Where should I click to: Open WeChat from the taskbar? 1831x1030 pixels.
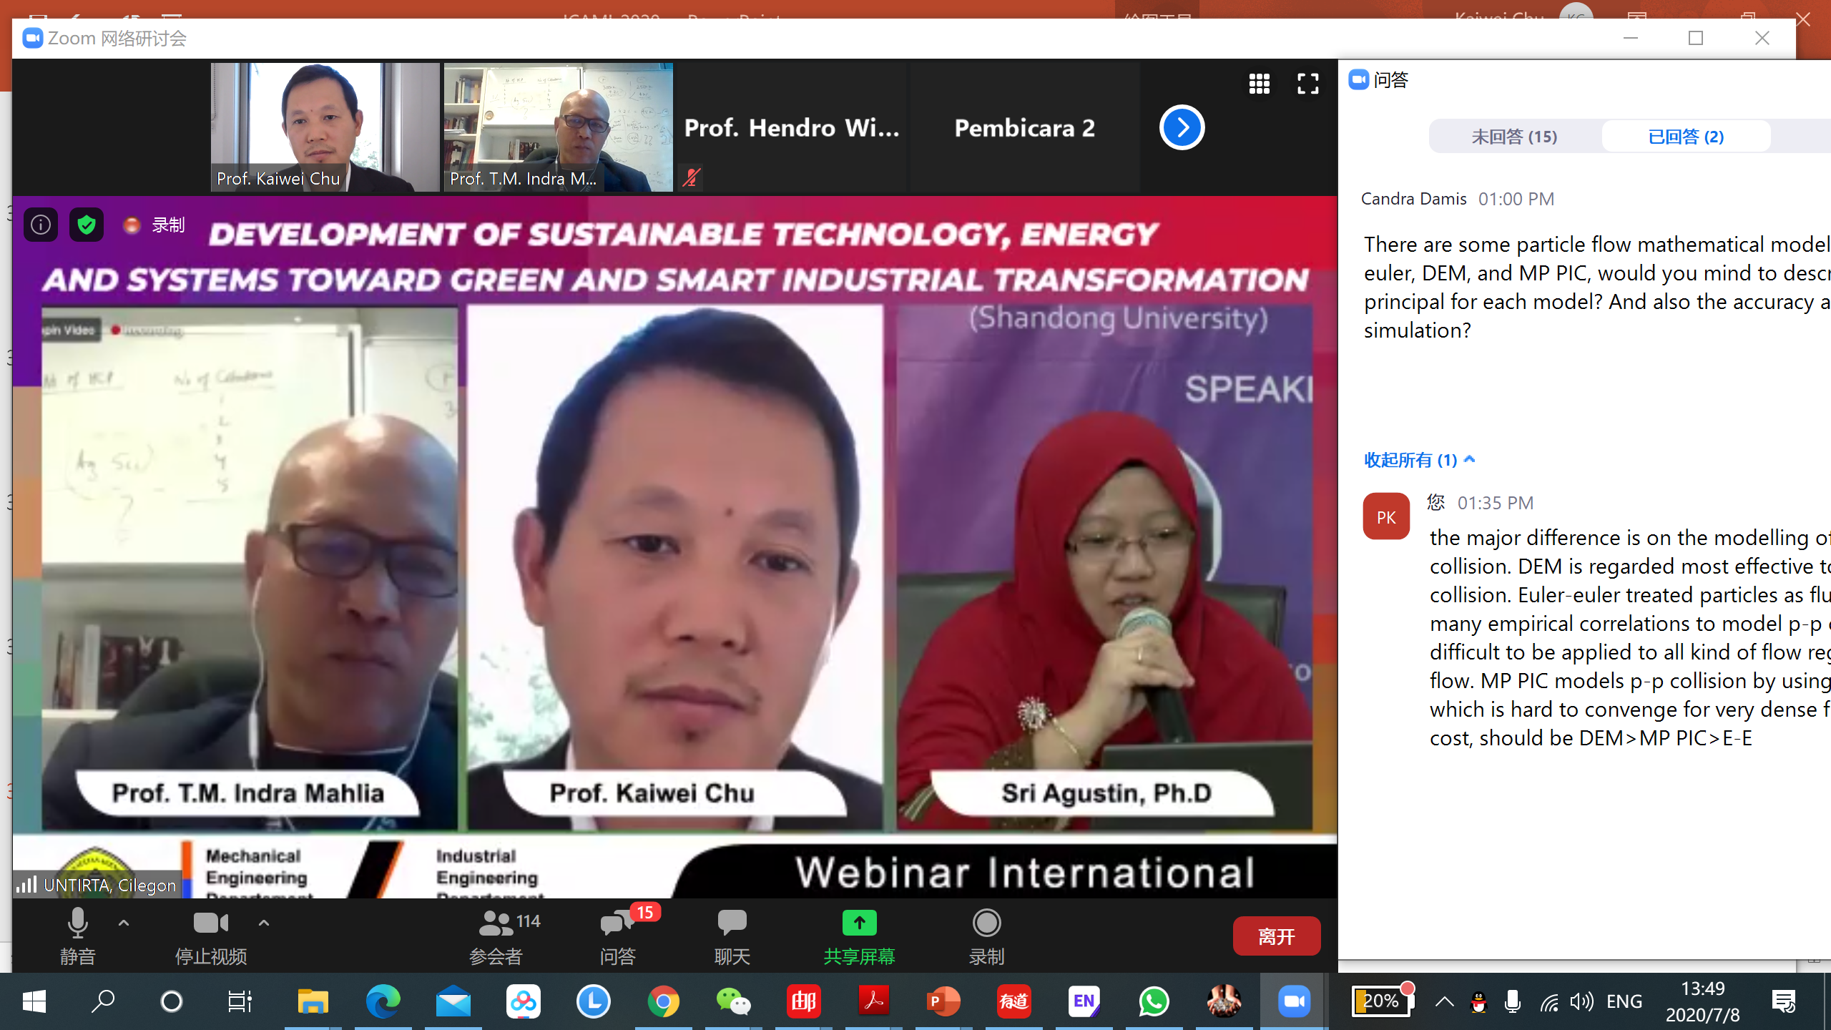click(x=733, y=1001)
